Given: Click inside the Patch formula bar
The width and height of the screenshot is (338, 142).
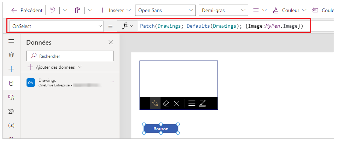Looking at the screenshot, I should click(221, 26).
